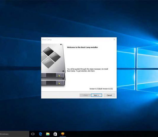The height and width of the screenshot is (137, 158).
Task: Click the Windows search box on taskbar
Action: click(x=14, y=134)
